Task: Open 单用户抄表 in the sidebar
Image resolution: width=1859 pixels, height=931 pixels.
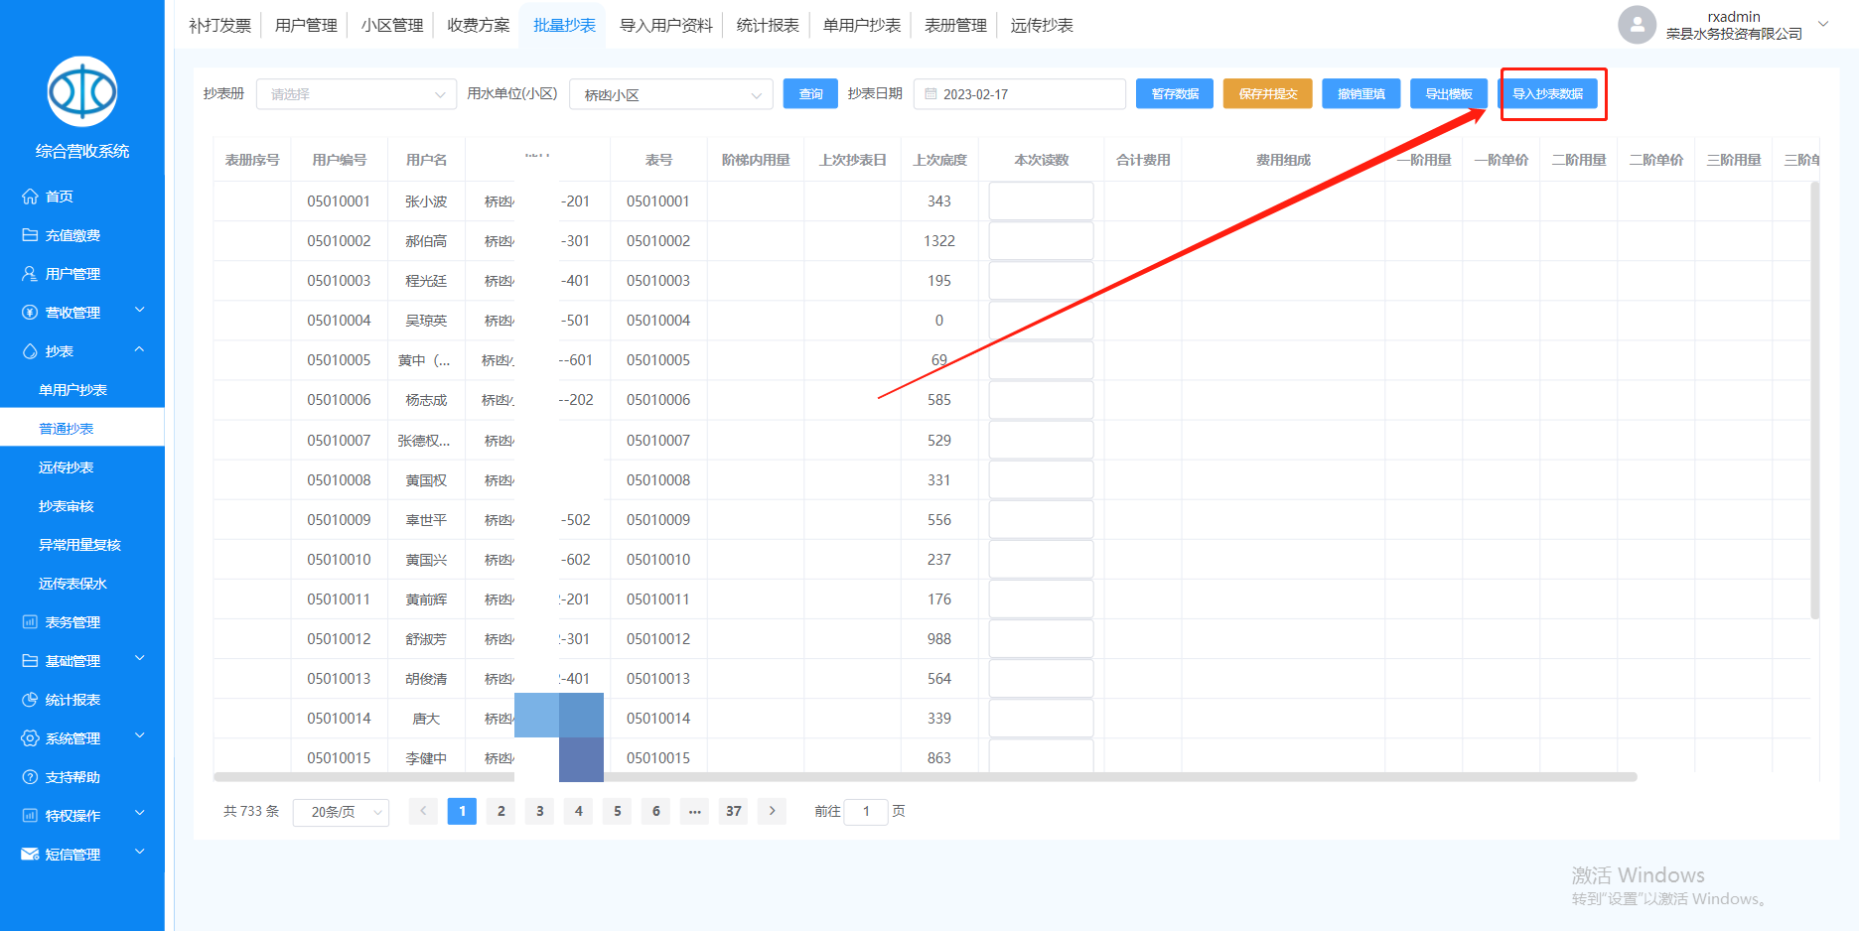Action: pos(82,390)
